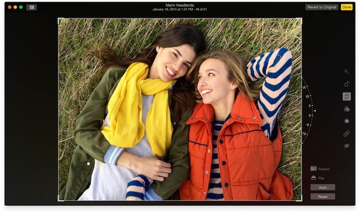
Task: Select the Crop tool
Action: (347, 96)
